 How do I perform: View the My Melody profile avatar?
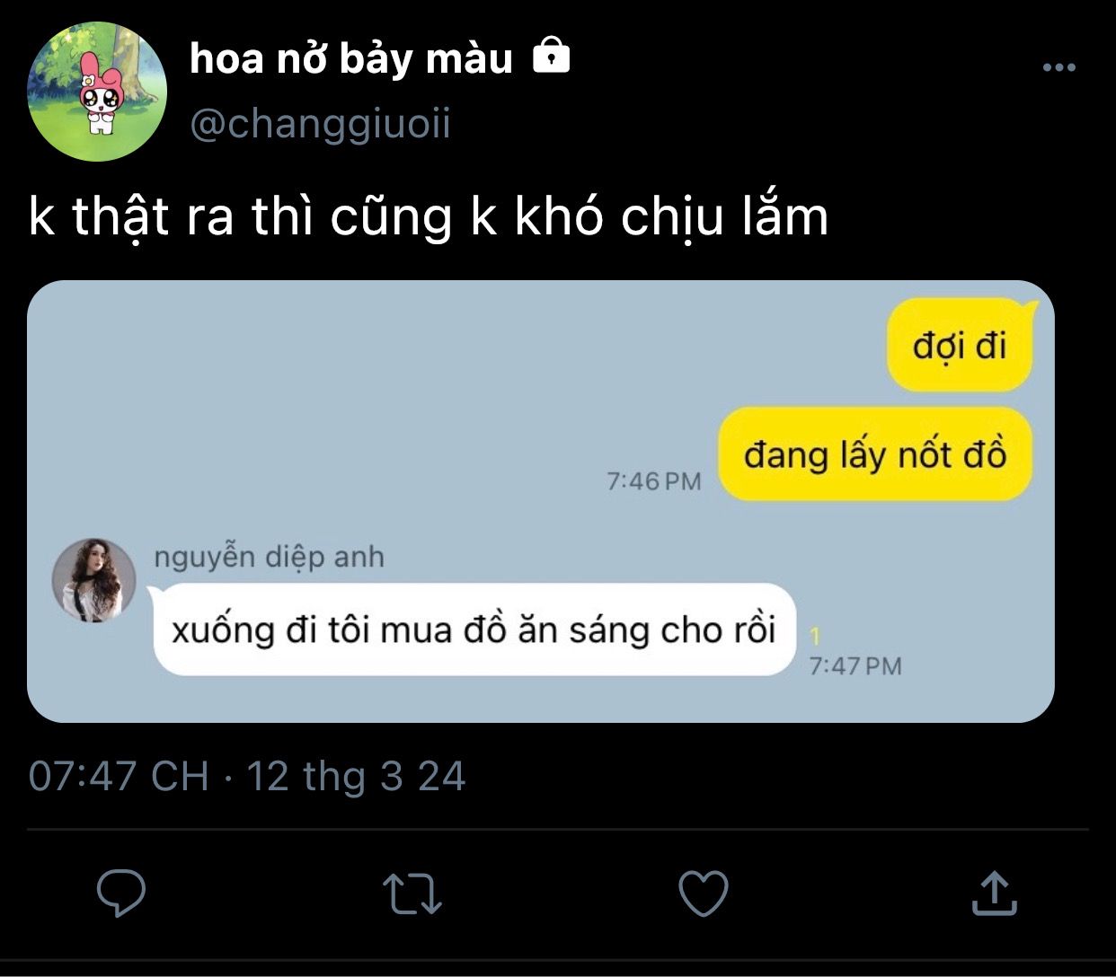coord(97,91)
